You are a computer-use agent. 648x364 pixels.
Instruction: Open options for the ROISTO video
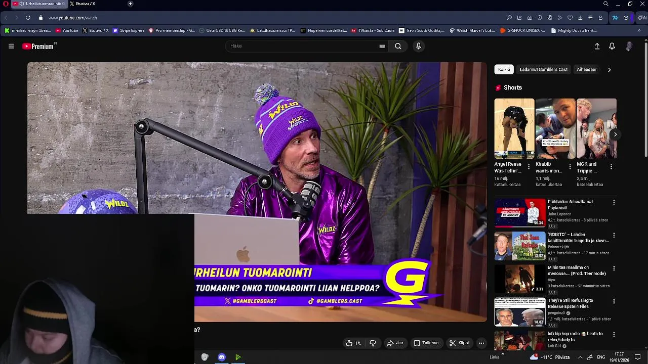[x=614, y=236]
